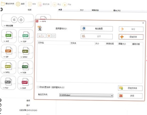Click the media player preview icon in the dialog

point(40,28)
